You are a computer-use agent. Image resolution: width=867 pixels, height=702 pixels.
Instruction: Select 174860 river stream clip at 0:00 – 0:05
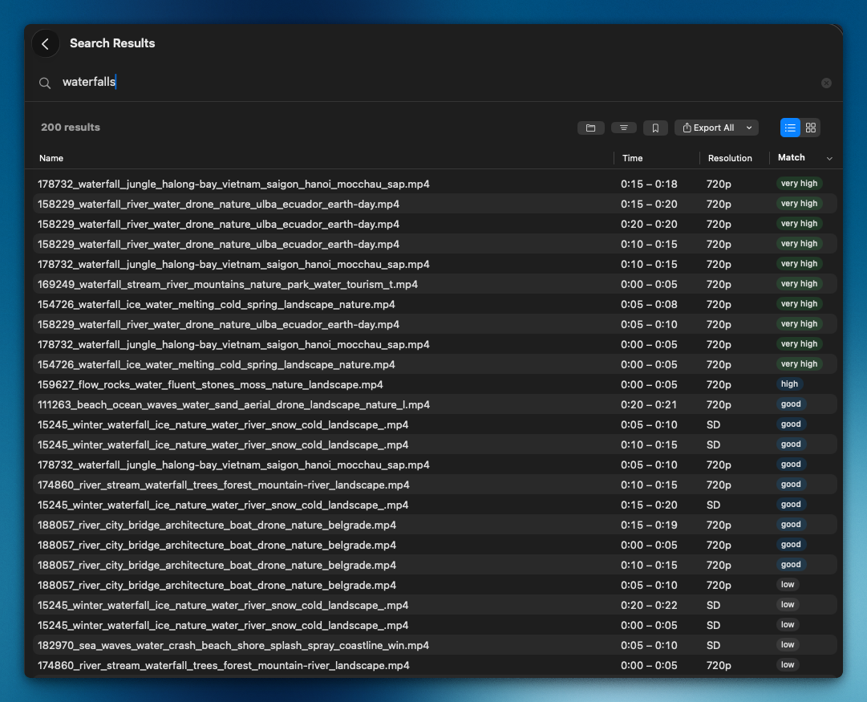point(435,665)
